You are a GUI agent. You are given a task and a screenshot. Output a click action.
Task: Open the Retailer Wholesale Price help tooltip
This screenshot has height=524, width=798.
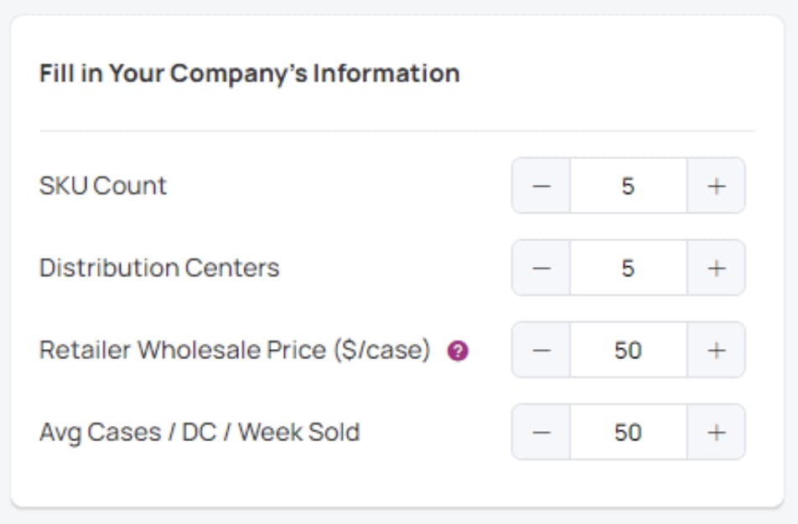(458, 351)
